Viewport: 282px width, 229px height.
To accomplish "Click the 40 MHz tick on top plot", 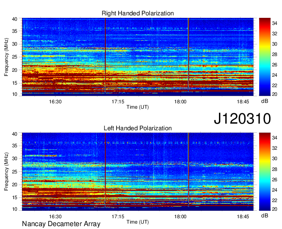I will tap(15, 19).
